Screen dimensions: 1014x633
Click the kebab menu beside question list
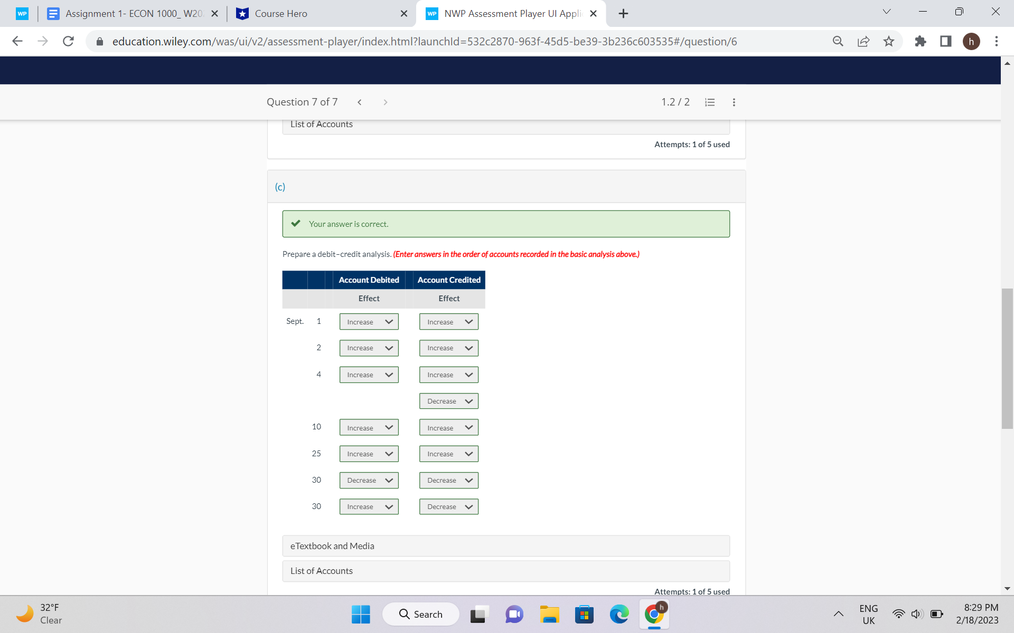(734, 102)
